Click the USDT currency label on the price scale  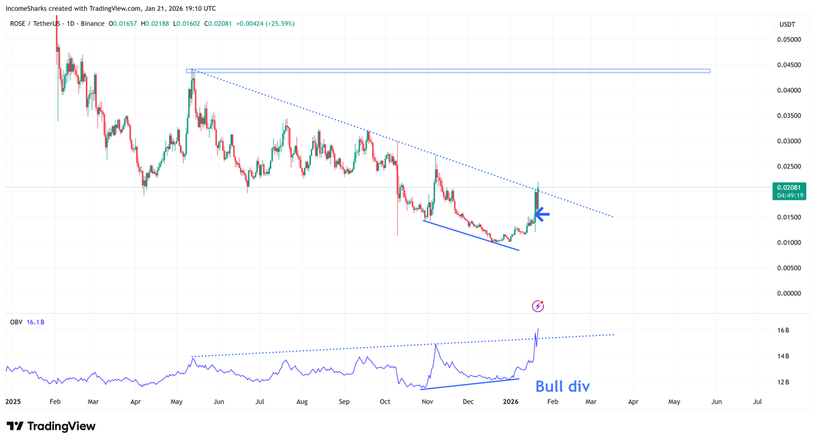(789, 22)
